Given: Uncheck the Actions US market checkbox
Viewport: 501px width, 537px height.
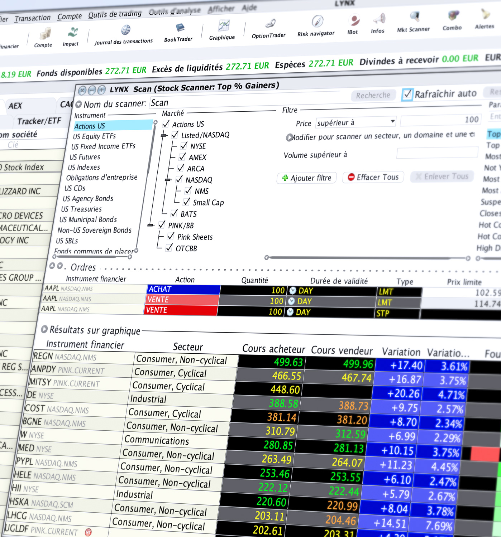Looking at the screenshot, I should pos(166,124).
